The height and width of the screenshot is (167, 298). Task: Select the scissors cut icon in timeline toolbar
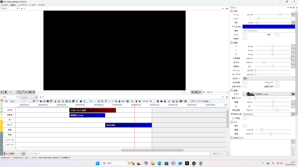click(99, 101)
